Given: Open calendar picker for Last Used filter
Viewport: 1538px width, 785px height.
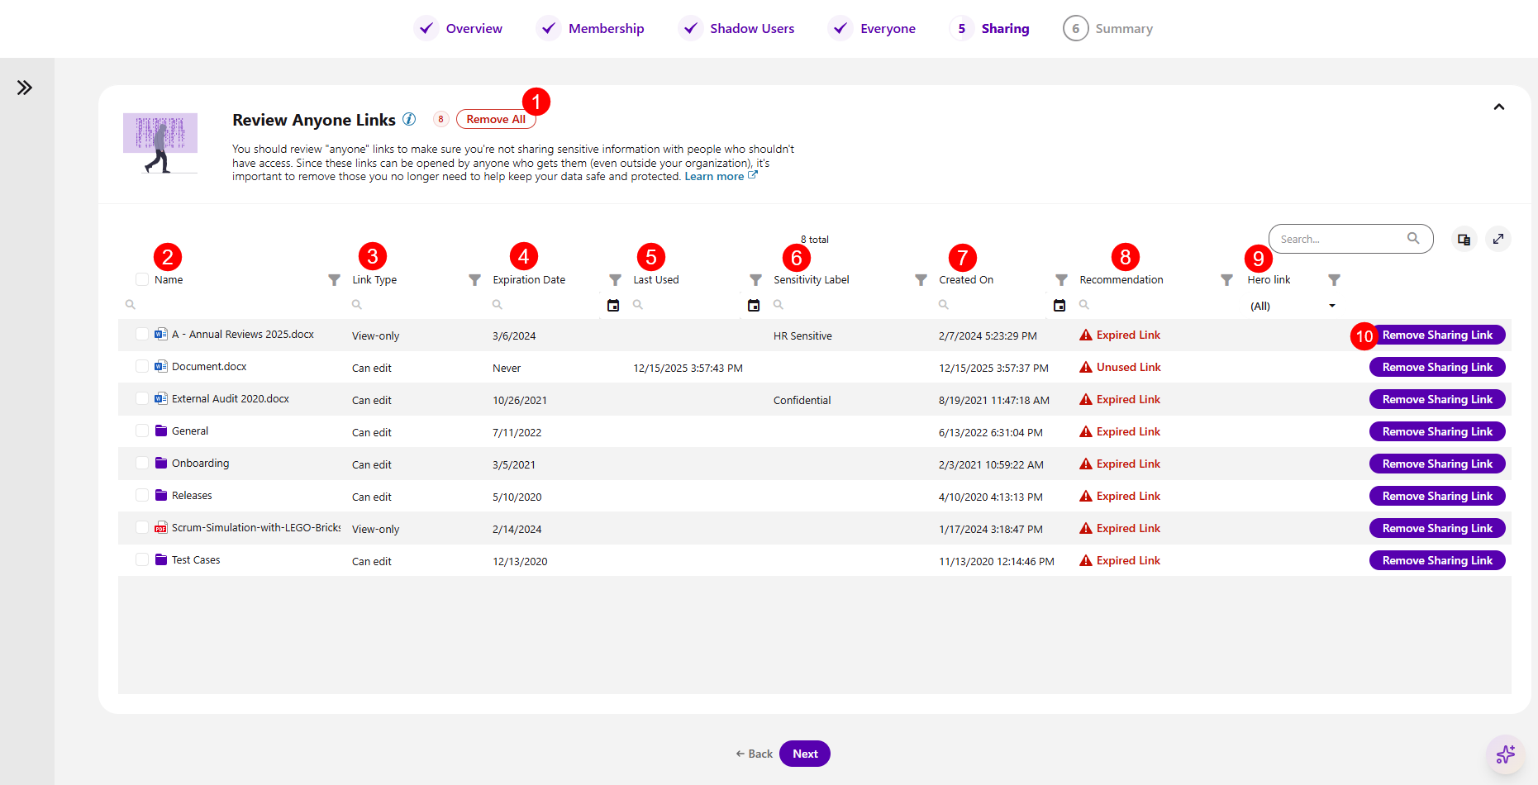Looking at the screenshot, I should tap(754, 306).
